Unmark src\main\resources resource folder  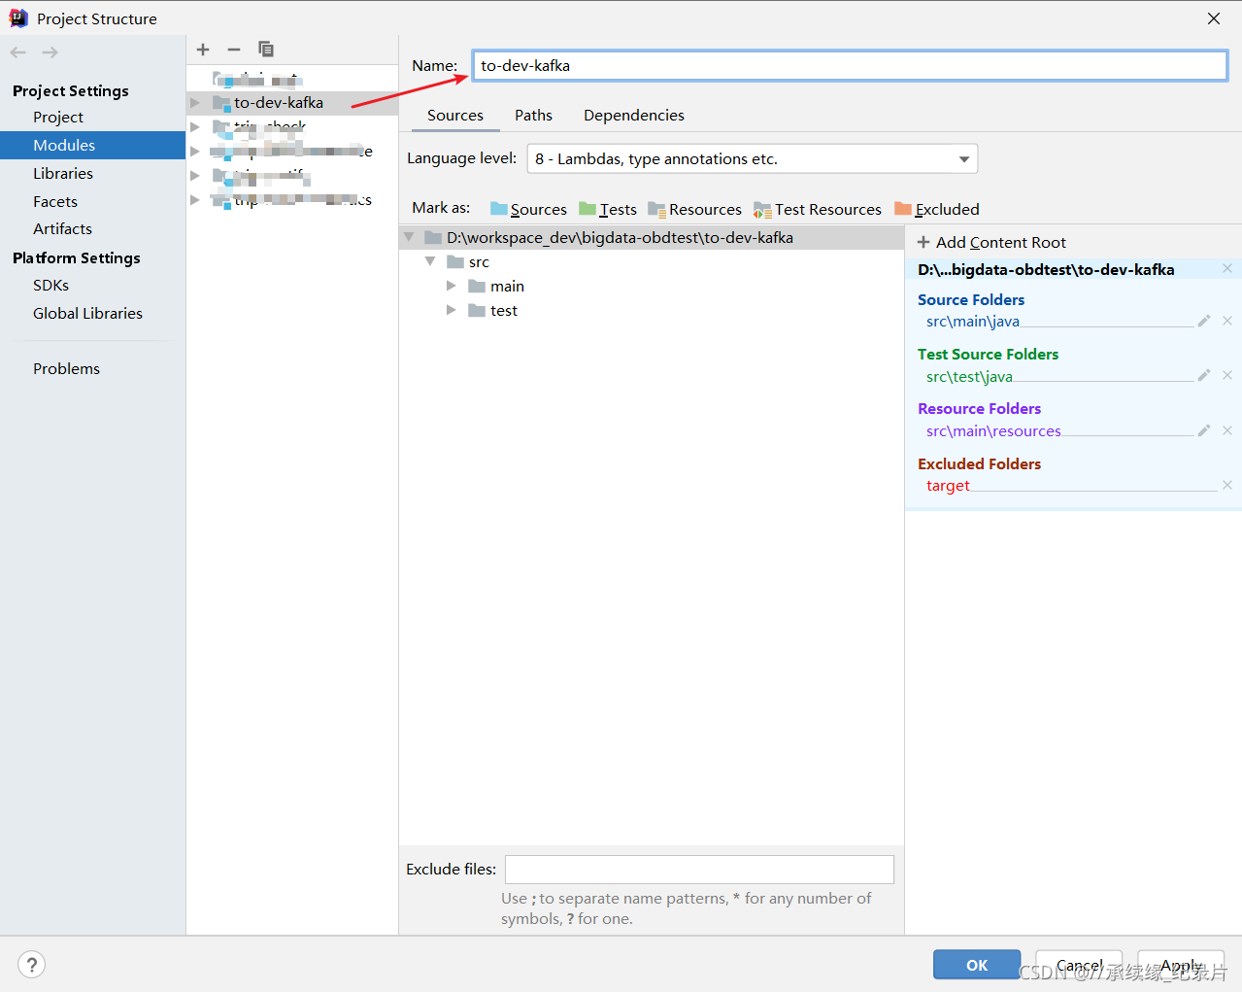(x=1227, y=430)
